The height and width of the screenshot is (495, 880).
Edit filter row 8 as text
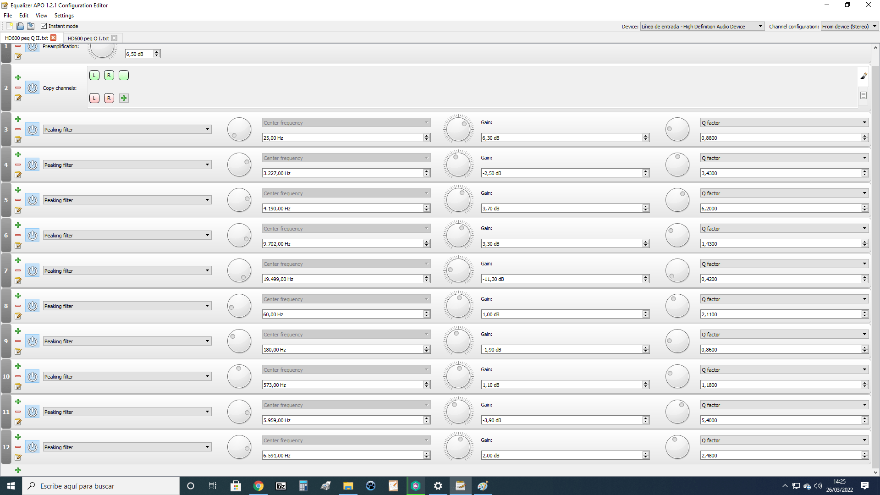click(x=18, y=316)
